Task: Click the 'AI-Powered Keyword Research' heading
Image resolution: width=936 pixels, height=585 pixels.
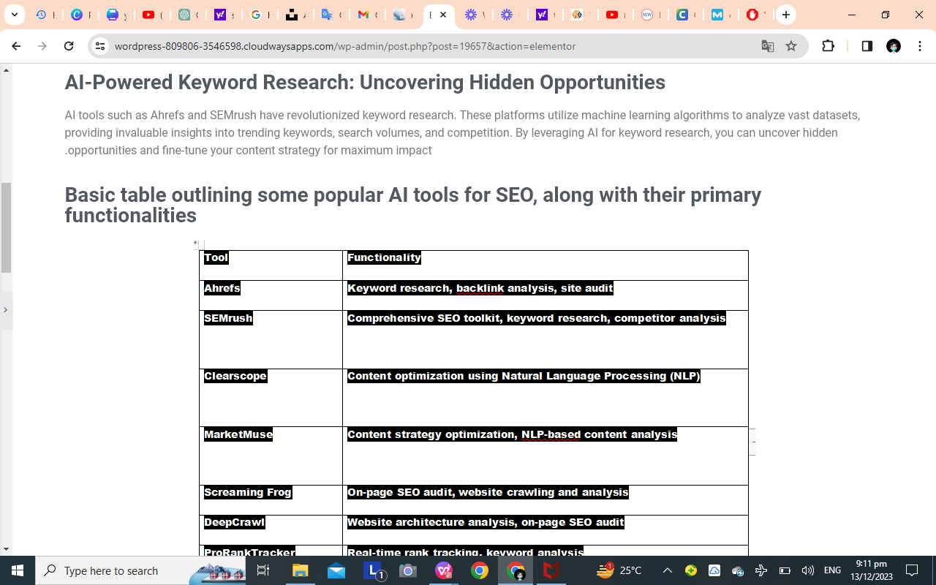Action: (x=365, y=82)
